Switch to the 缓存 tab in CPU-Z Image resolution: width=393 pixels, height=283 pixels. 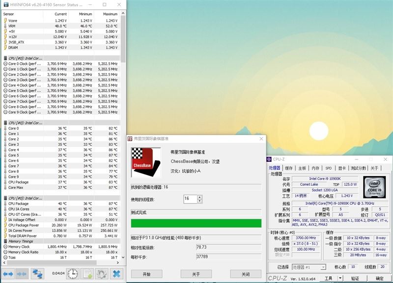coord(289,168)
